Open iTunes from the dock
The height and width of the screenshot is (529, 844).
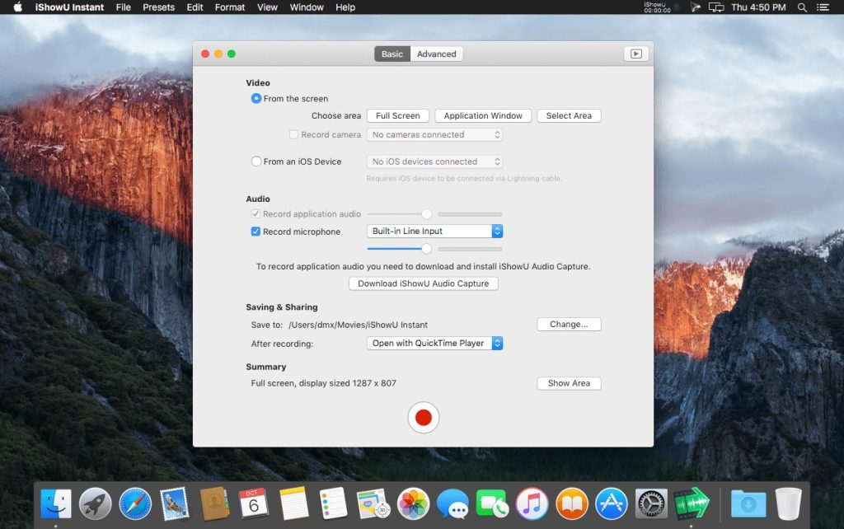coord(532,503)
